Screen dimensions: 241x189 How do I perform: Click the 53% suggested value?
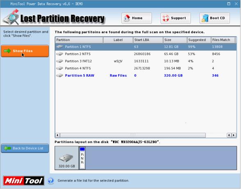pos(191,54)
